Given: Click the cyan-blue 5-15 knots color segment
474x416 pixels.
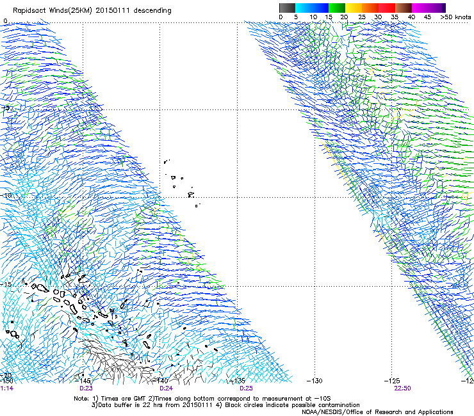Looking at the screenshot, I should (312, 8).
